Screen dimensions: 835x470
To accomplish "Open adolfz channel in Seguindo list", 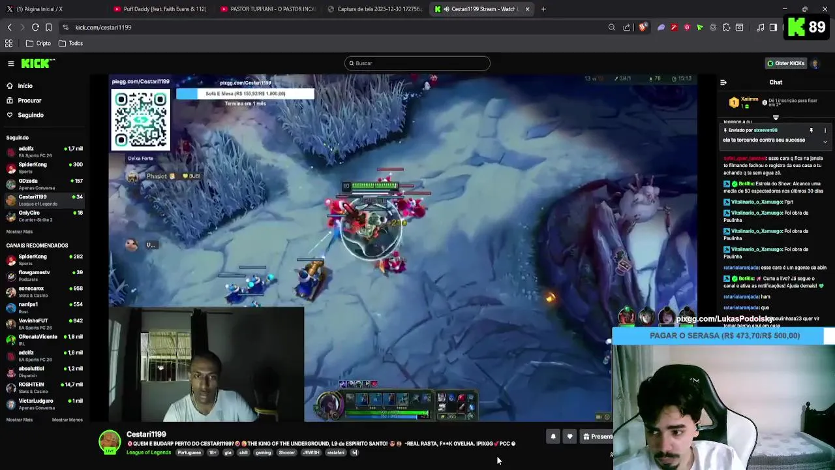I will tap(44, 151).
